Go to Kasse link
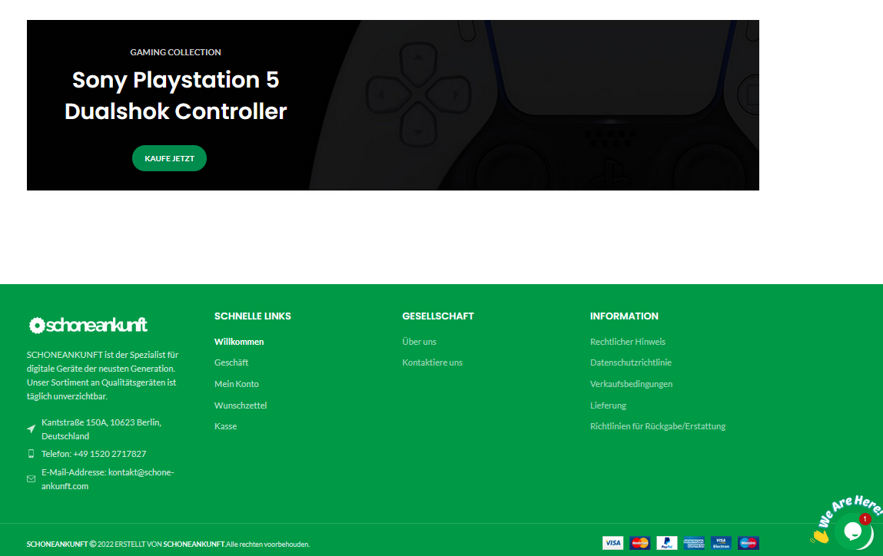 click(225, 426)
